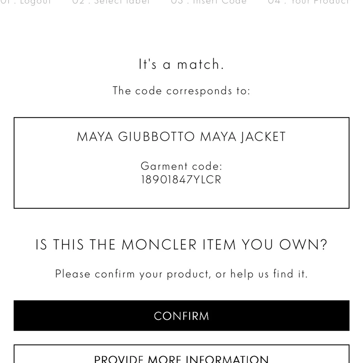363x363 pixels.
Task: Click the Provide More Information button
Action: [x=181, y=358]
